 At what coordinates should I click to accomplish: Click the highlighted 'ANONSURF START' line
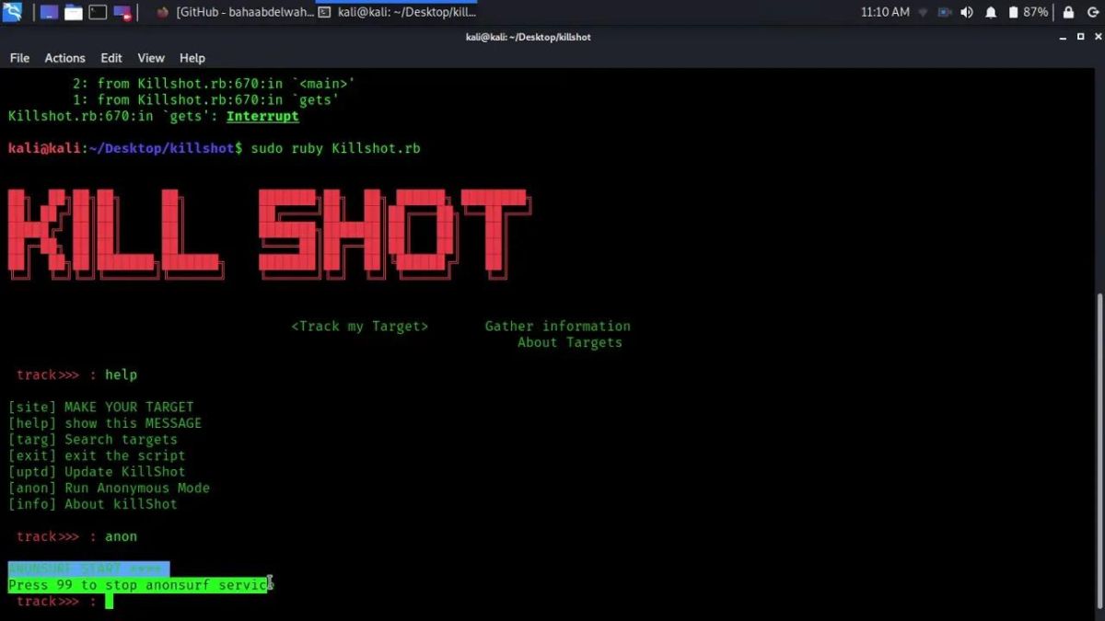88,569
